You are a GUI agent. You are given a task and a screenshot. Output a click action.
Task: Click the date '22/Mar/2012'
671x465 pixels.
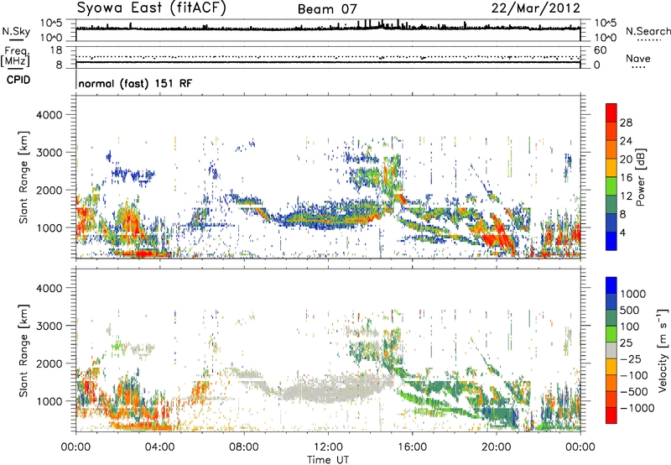point(535,8)
